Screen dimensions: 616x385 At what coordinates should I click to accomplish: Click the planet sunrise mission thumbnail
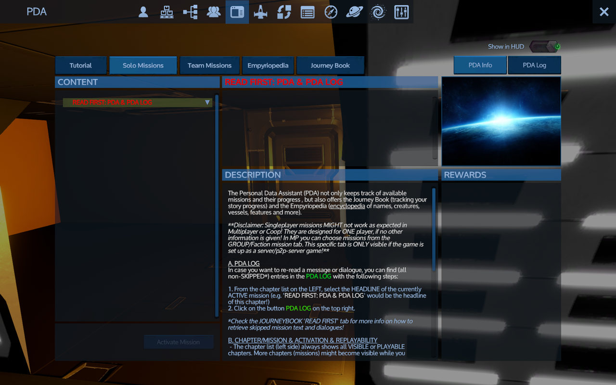pos(501,121)
